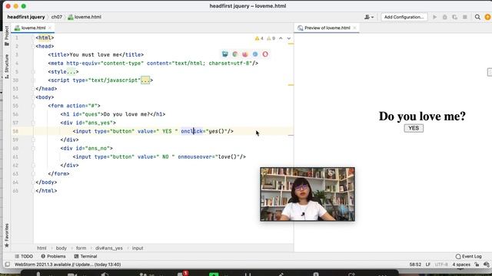Click the Do you love me? heading
Screen dimensions: 492x276
pos(422,117)
